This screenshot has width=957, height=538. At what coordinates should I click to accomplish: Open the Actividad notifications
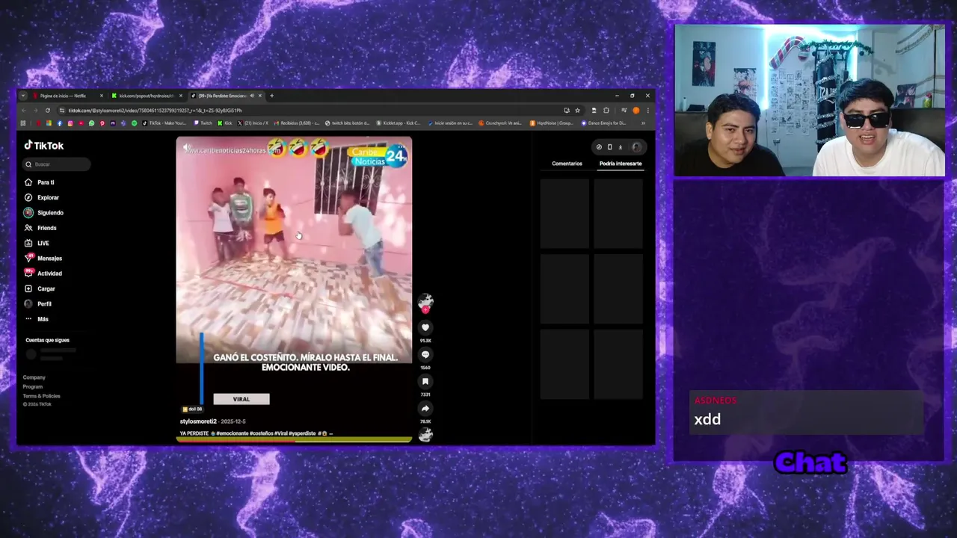(43, 273)
